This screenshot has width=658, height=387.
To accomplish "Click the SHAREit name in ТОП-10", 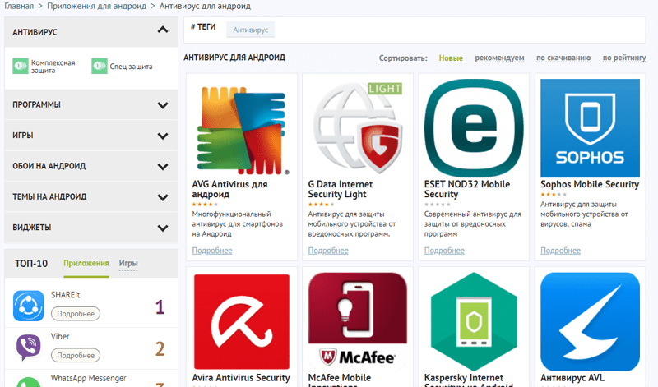I will pos(66,295).
